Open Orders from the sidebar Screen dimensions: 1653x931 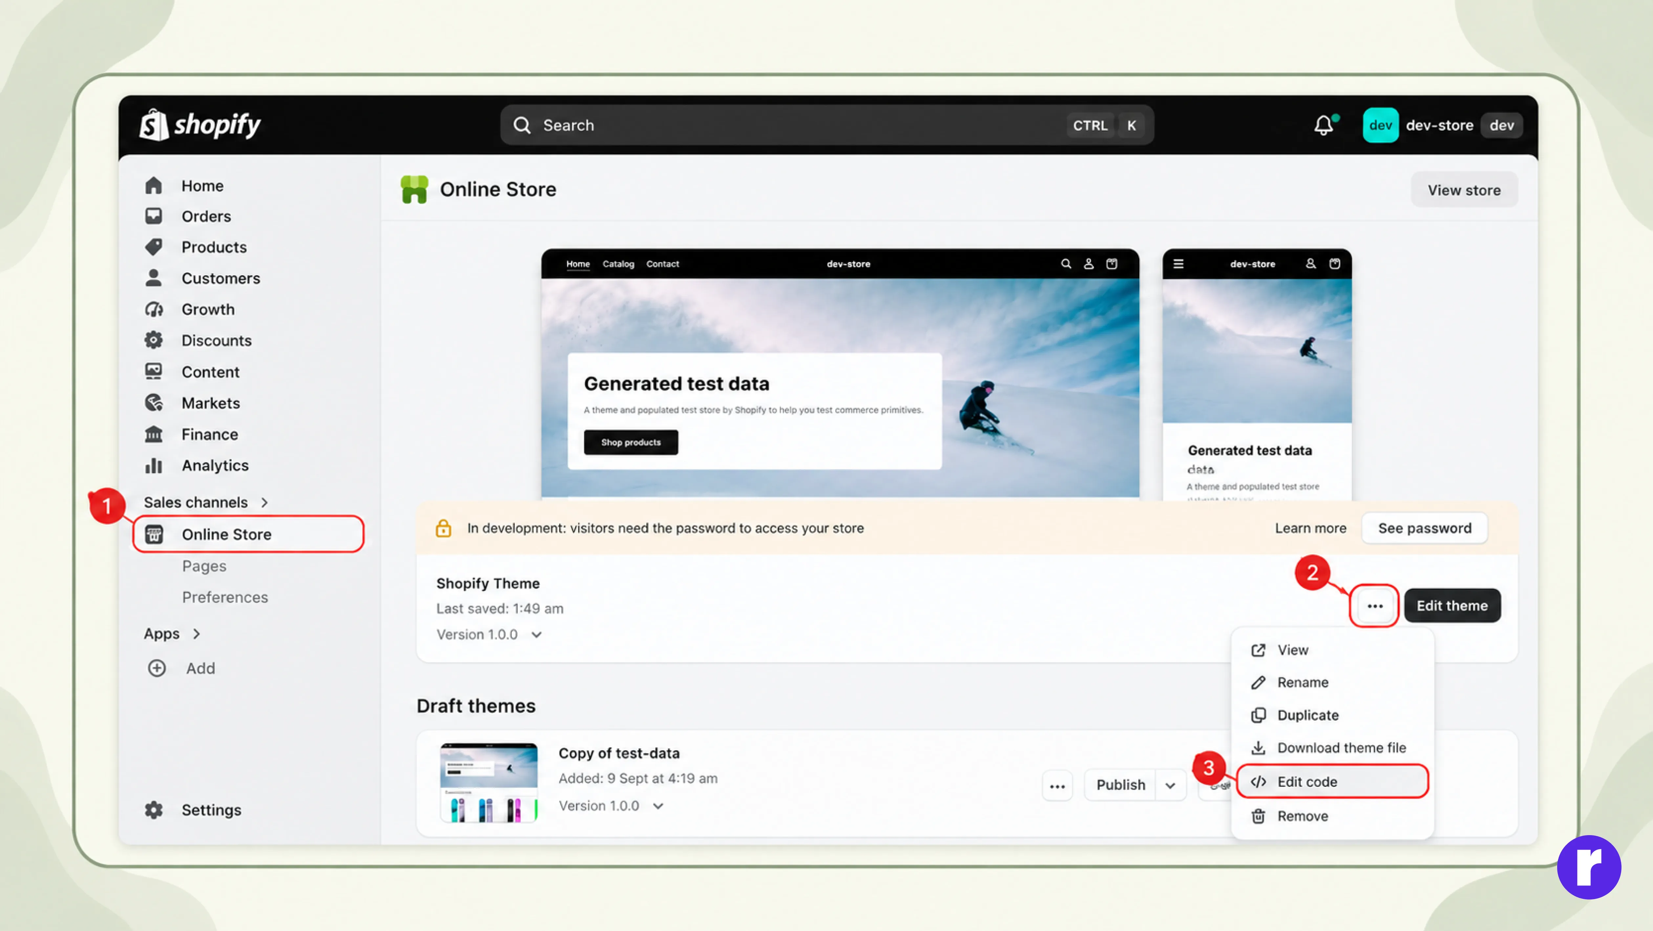pyautogui.click(x=205, y=216)
